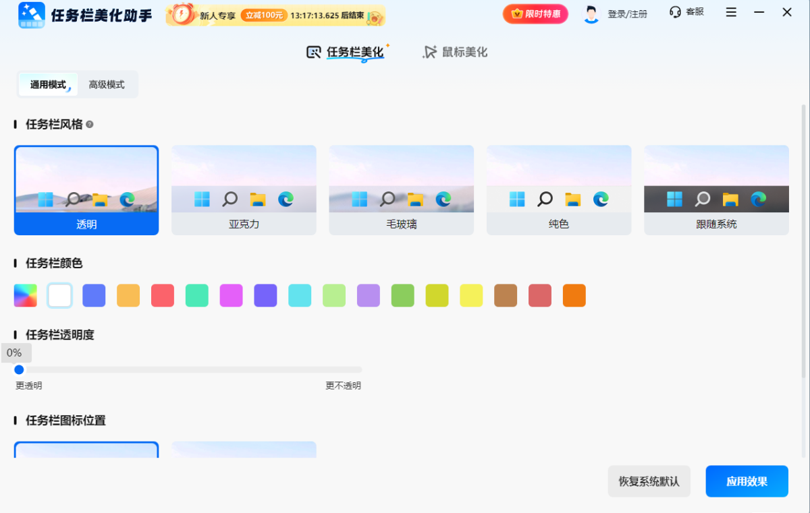The height and width of the screenshot is (513, 810).
Task: Click the 恢复系统默认 button
Action: point(649,481)
